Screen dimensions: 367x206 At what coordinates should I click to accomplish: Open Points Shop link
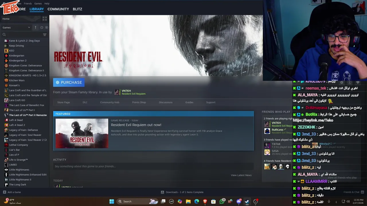139,102
